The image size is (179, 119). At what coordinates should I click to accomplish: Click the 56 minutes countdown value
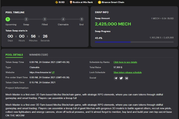pos(33,36)
